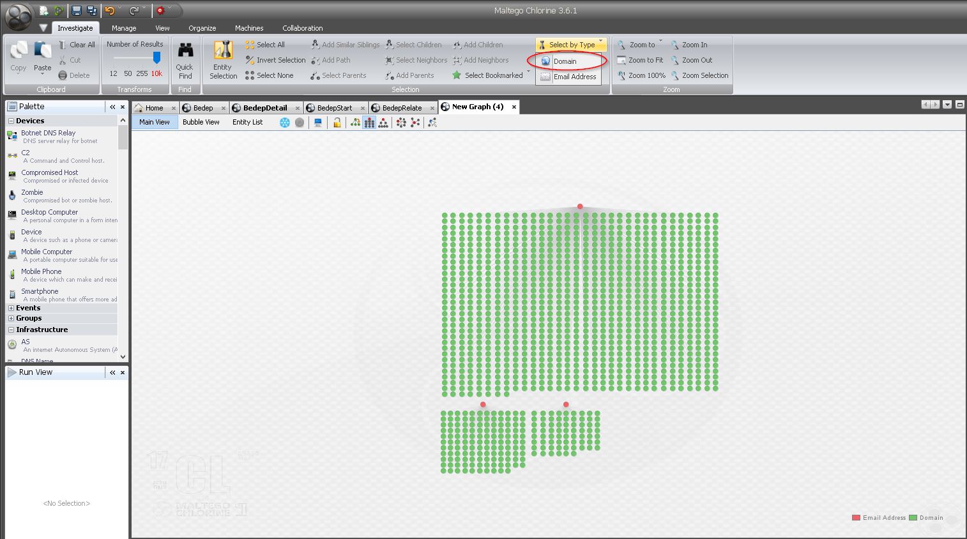Expand the Groups palette category
This screenshot has width=967, height=539.
(11, 318)
